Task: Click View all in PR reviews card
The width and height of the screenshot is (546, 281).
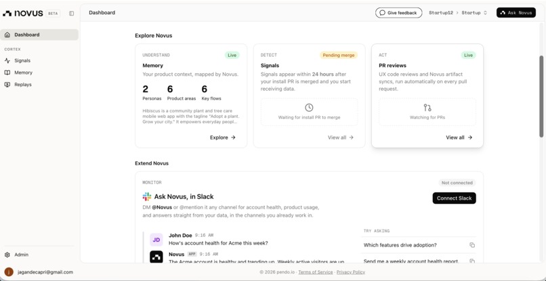Action: (x=459, y=137)
